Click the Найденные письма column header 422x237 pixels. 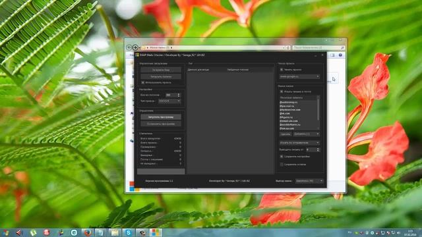(238, 70)
